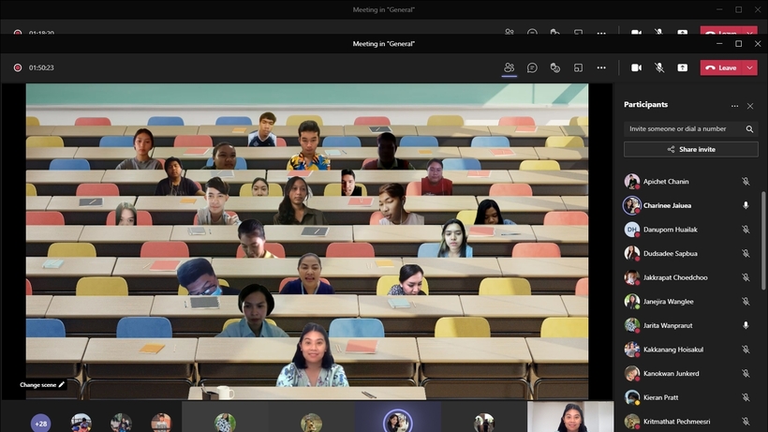
Task: Click Dudsadee Sapbua's muted mic icon
Action: pyautogui.click(x=746, y=253)
